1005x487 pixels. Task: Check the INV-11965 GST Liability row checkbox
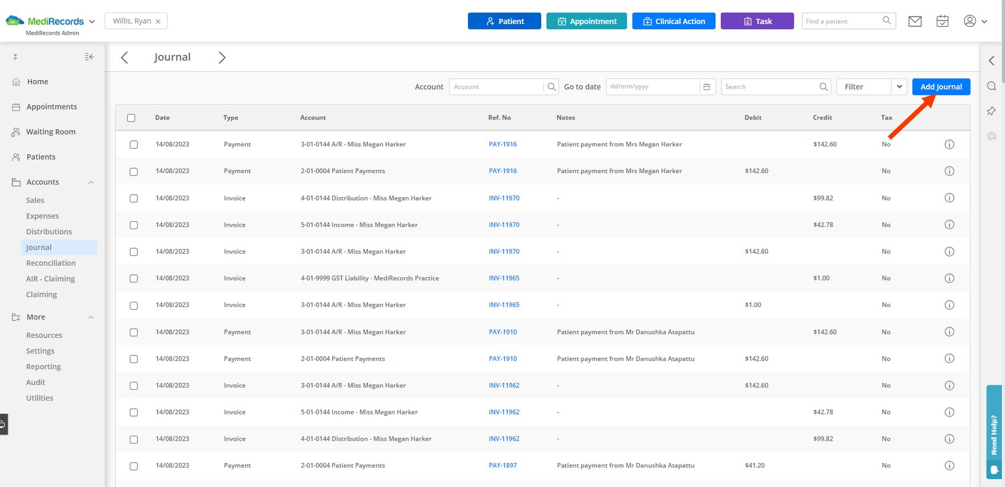[134, 278]
